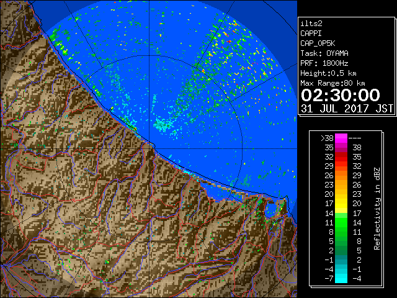Click the "-7" legend label
The height and width of the screenshot is (298, 397).
click(329, 279)
